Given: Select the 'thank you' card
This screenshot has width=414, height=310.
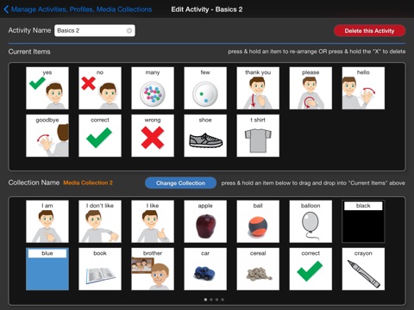Looking at the screenshot, I should point(258,88).
